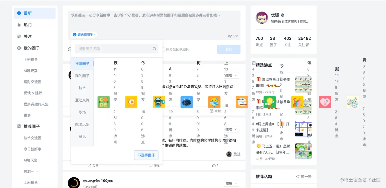
Task: Open the second post's 管理 dropdown
Action: coord(232,129)
